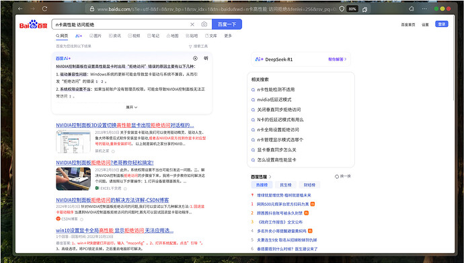
Task: Click the 听 listen icon in AI card
Action: point(206,59)
